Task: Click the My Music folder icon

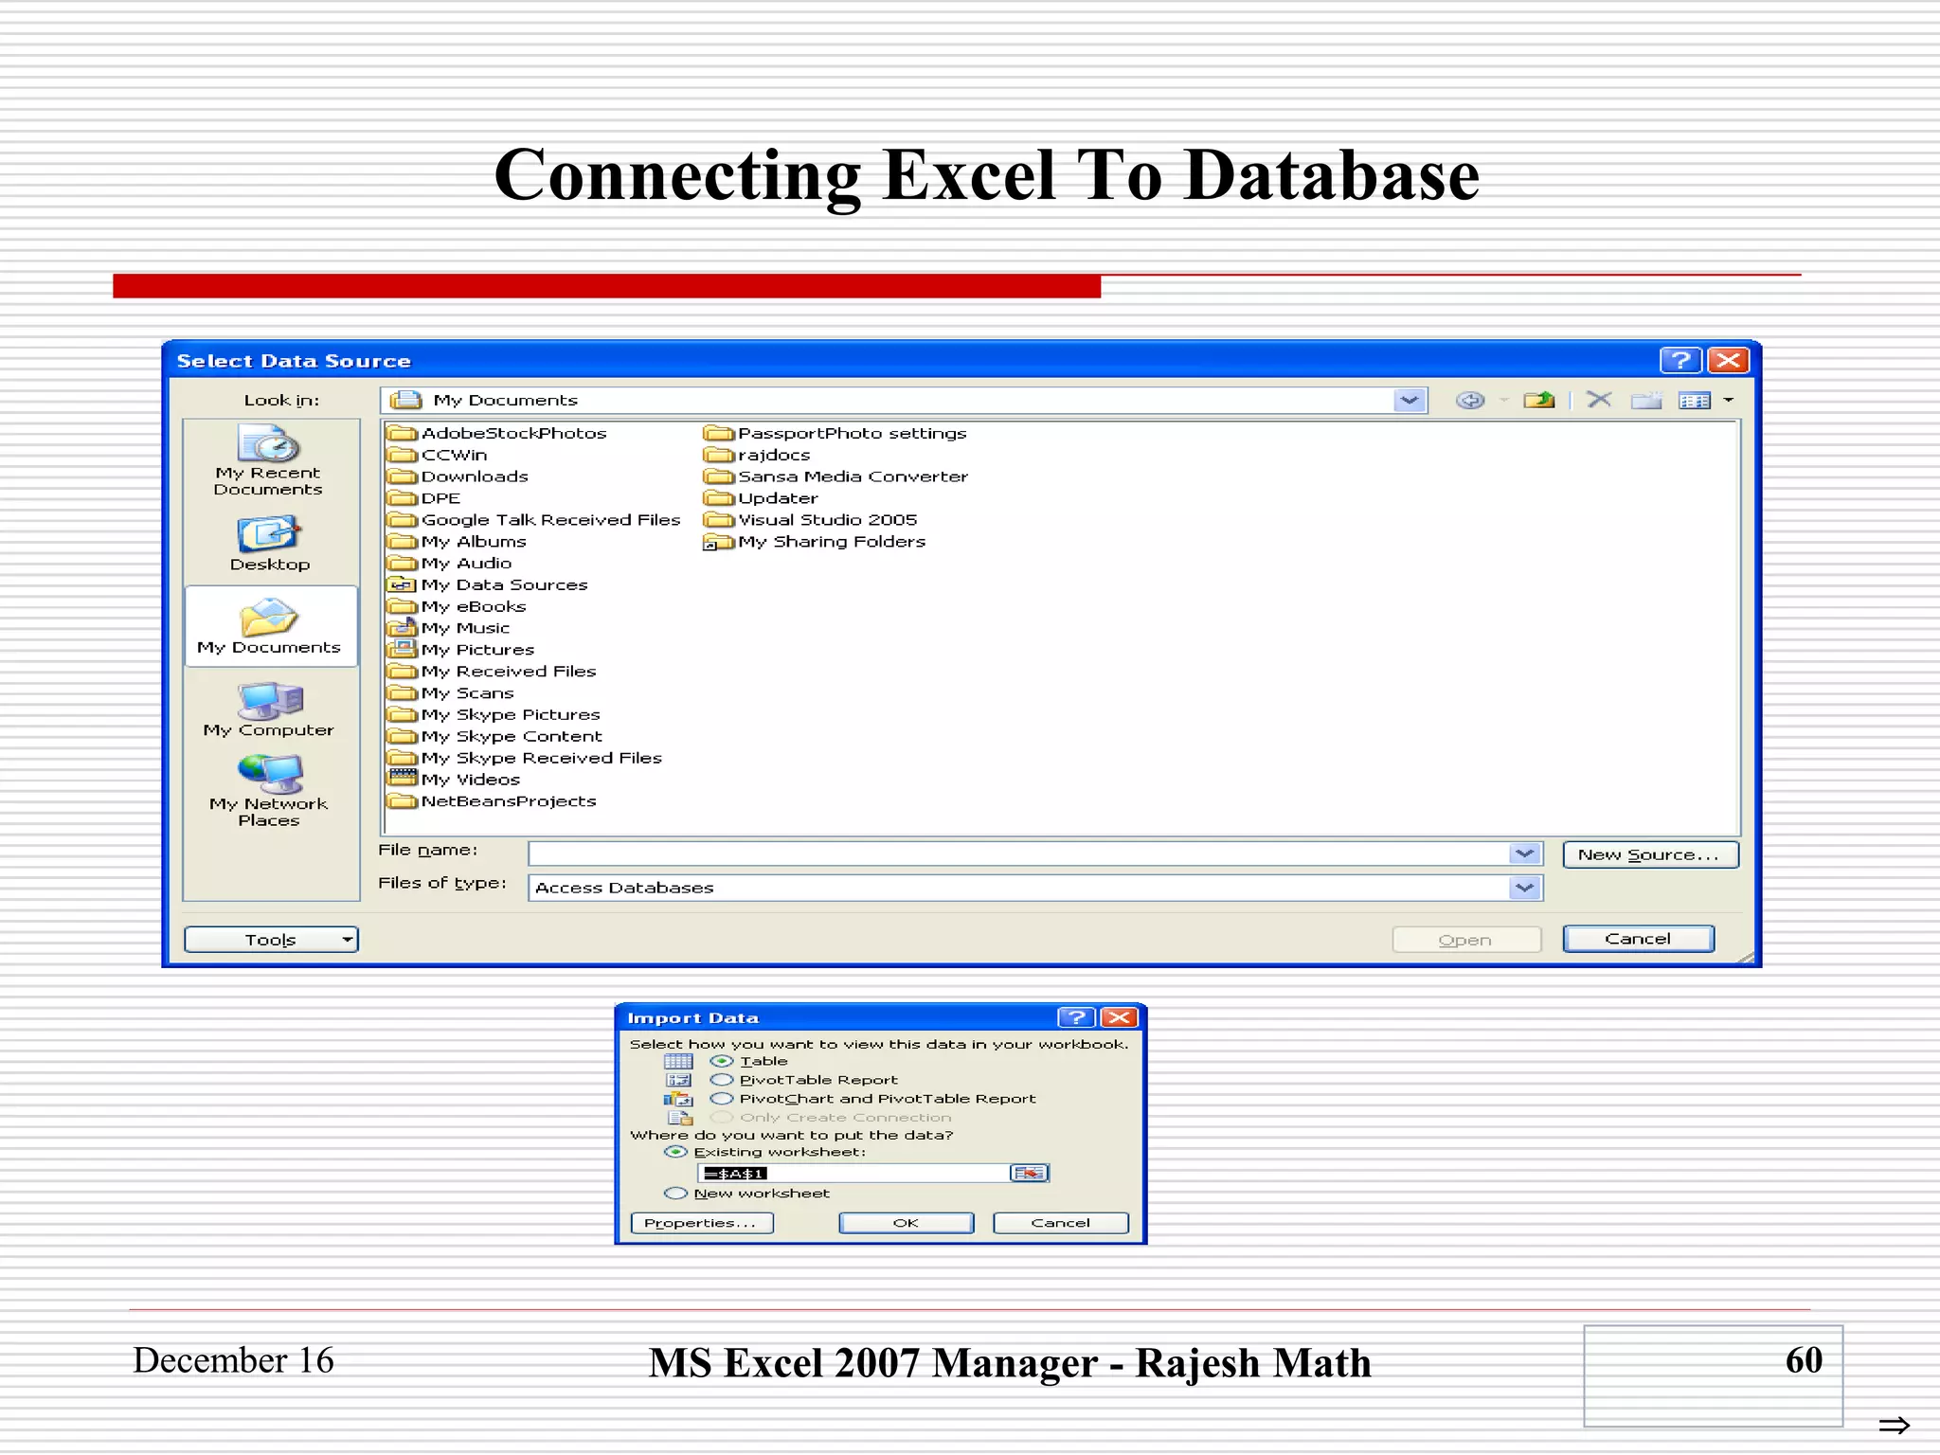Action: (x=403, y=627)
